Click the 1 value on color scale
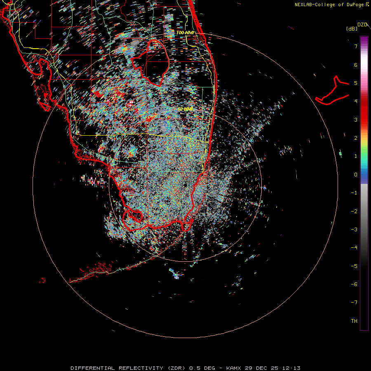 coord(356,156)
